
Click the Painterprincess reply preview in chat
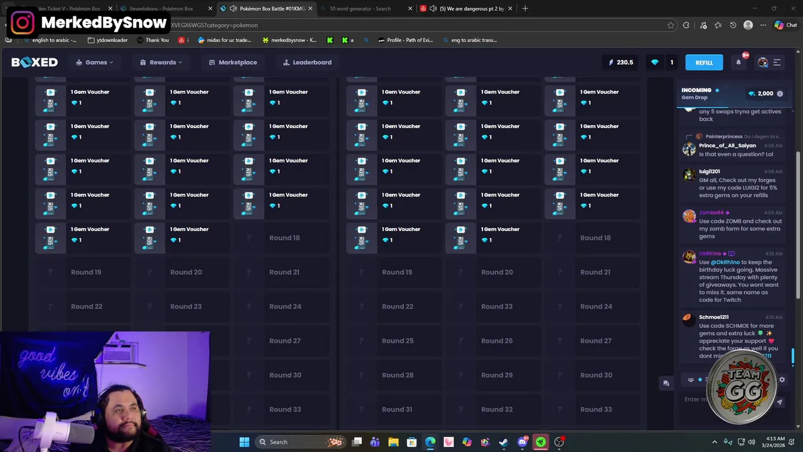point(738,136)
